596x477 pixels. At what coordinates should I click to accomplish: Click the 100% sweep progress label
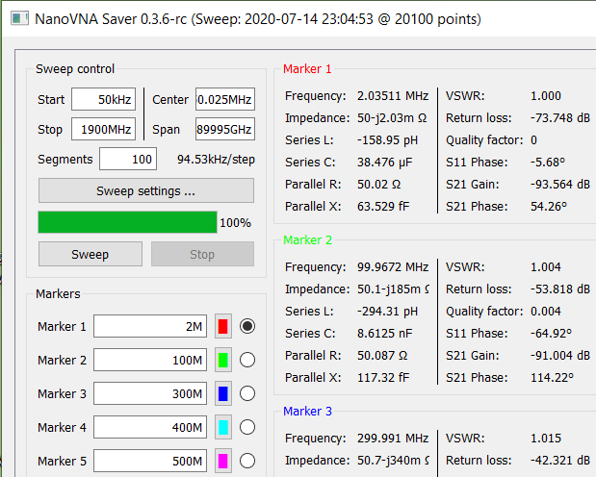point(235,222)
